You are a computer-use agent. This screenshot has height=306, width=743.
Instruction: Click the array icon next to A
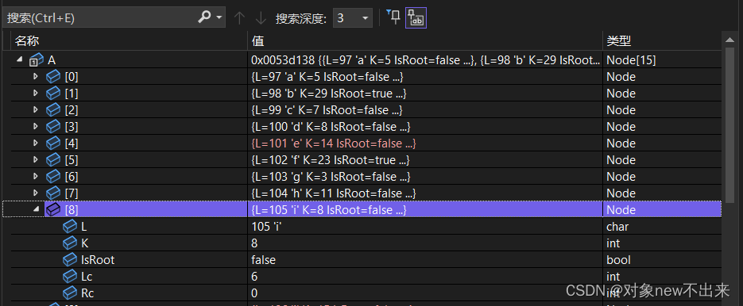pyautogui.click(x=37, y=60)
